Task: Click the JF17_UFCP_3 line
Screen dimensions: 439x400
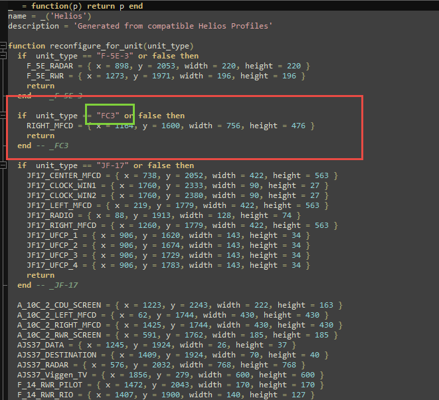Action: 168,255
